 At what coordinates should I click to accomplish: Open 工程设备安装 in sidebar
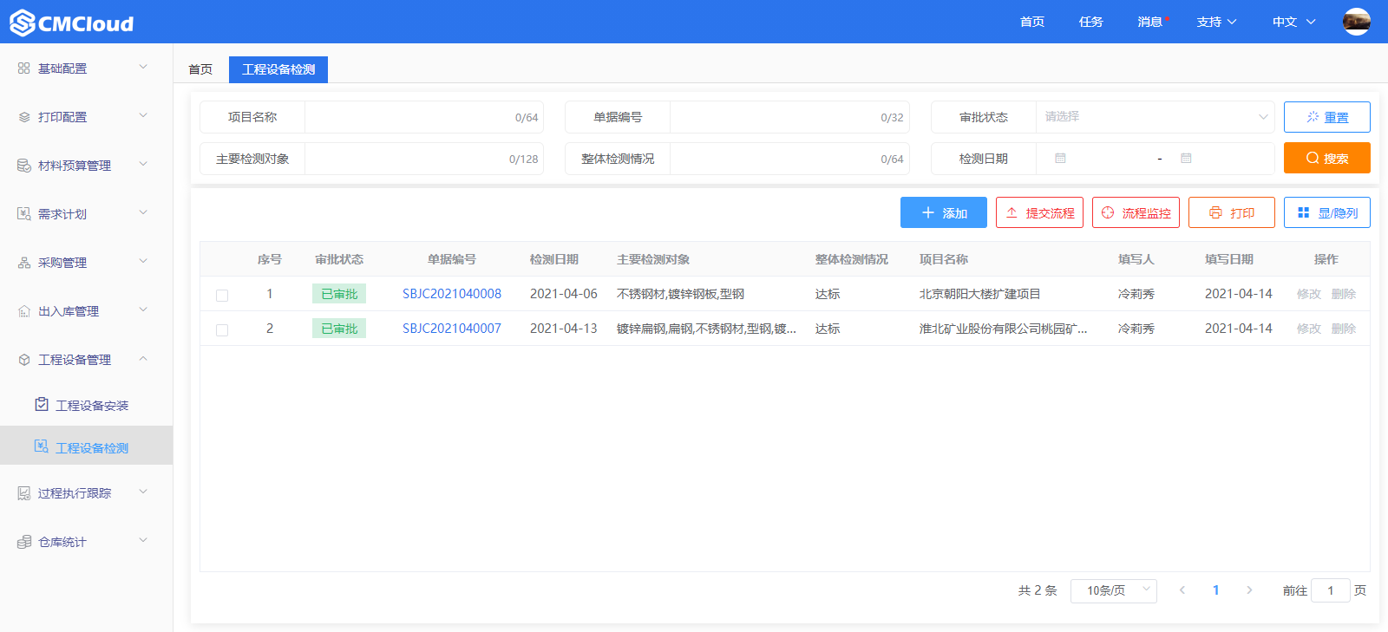coord(87,405)
